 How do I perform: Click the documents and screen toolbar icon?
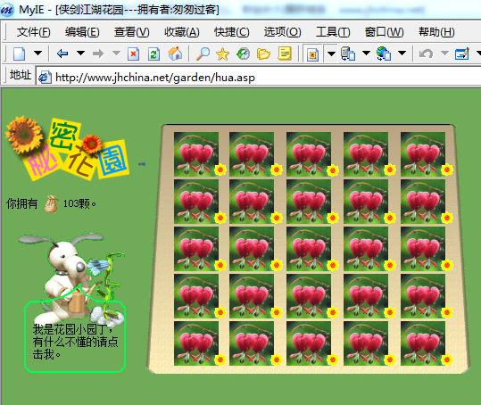348,54
